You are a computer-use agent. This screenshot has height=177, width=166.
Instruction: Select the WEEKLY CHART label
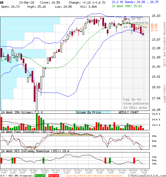(129, 112)
